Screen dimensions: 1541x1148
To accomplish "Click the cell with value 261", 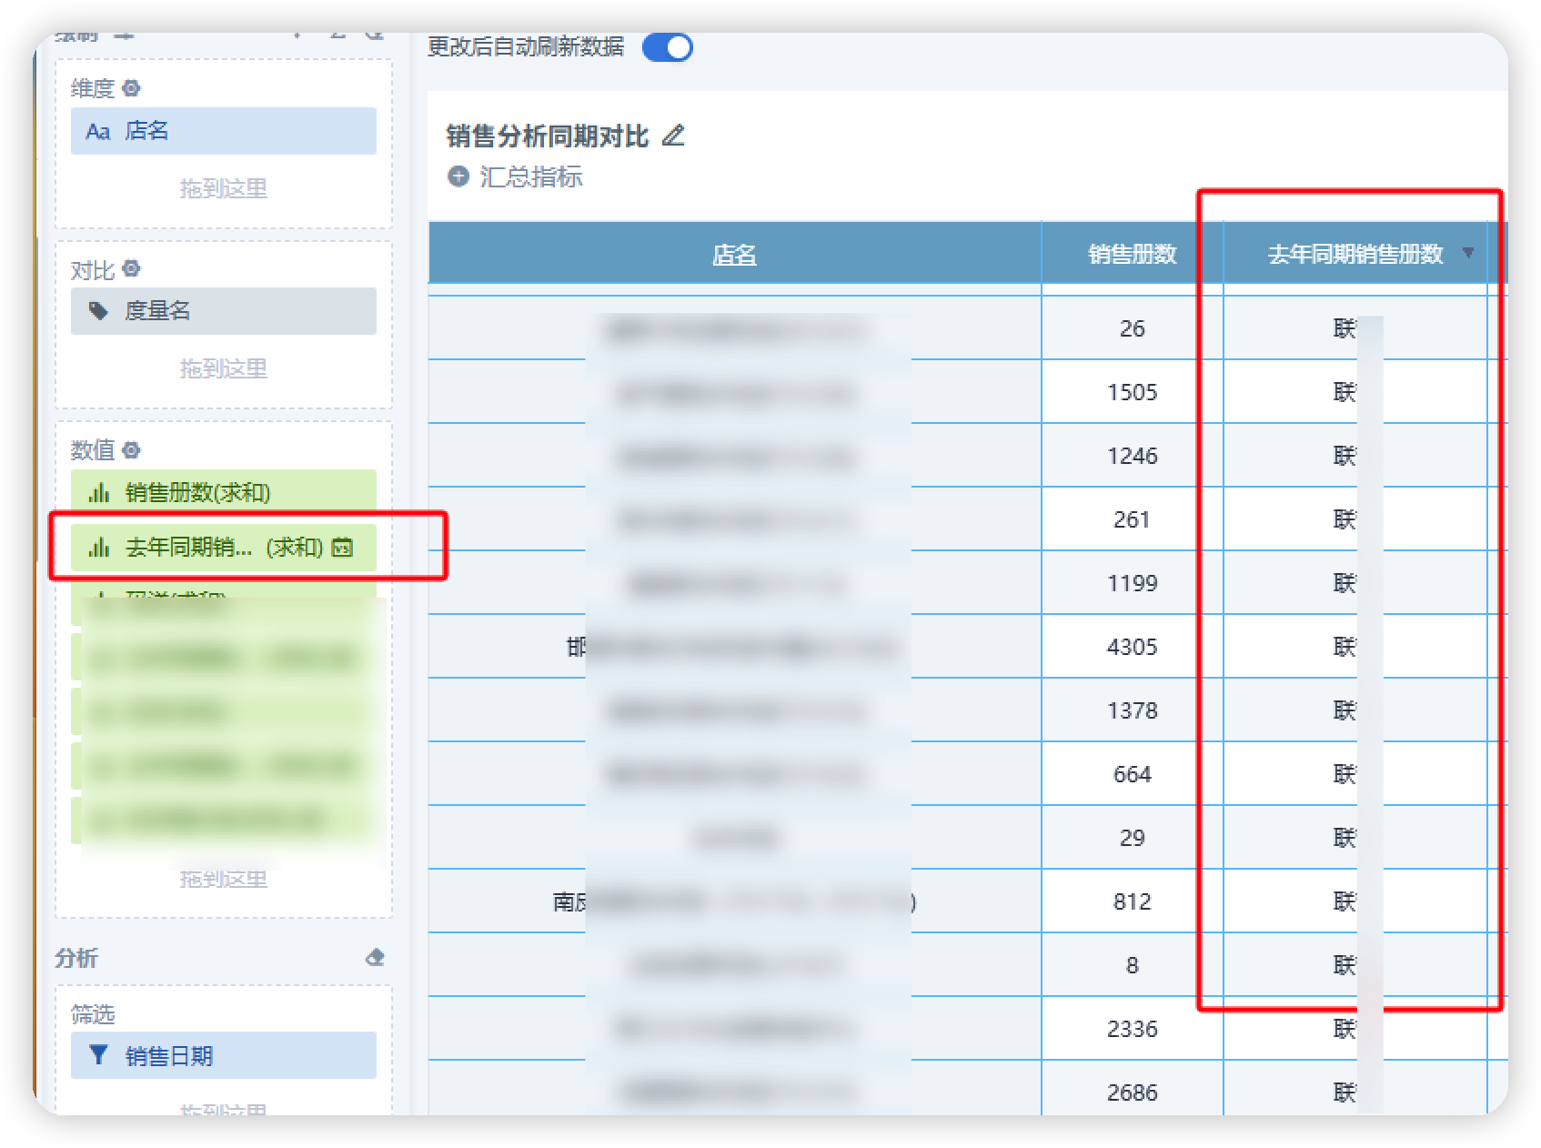I will 1133,519.
